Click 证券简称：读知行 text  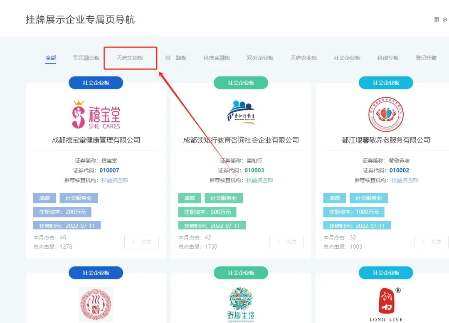coord(241,160)
